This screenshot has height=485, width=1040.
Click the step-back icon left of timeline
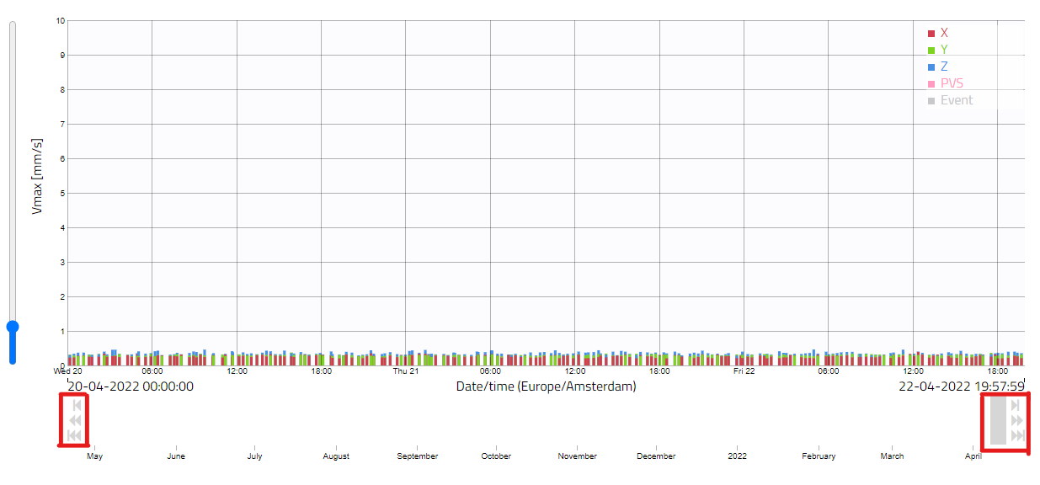click(77, 405)
